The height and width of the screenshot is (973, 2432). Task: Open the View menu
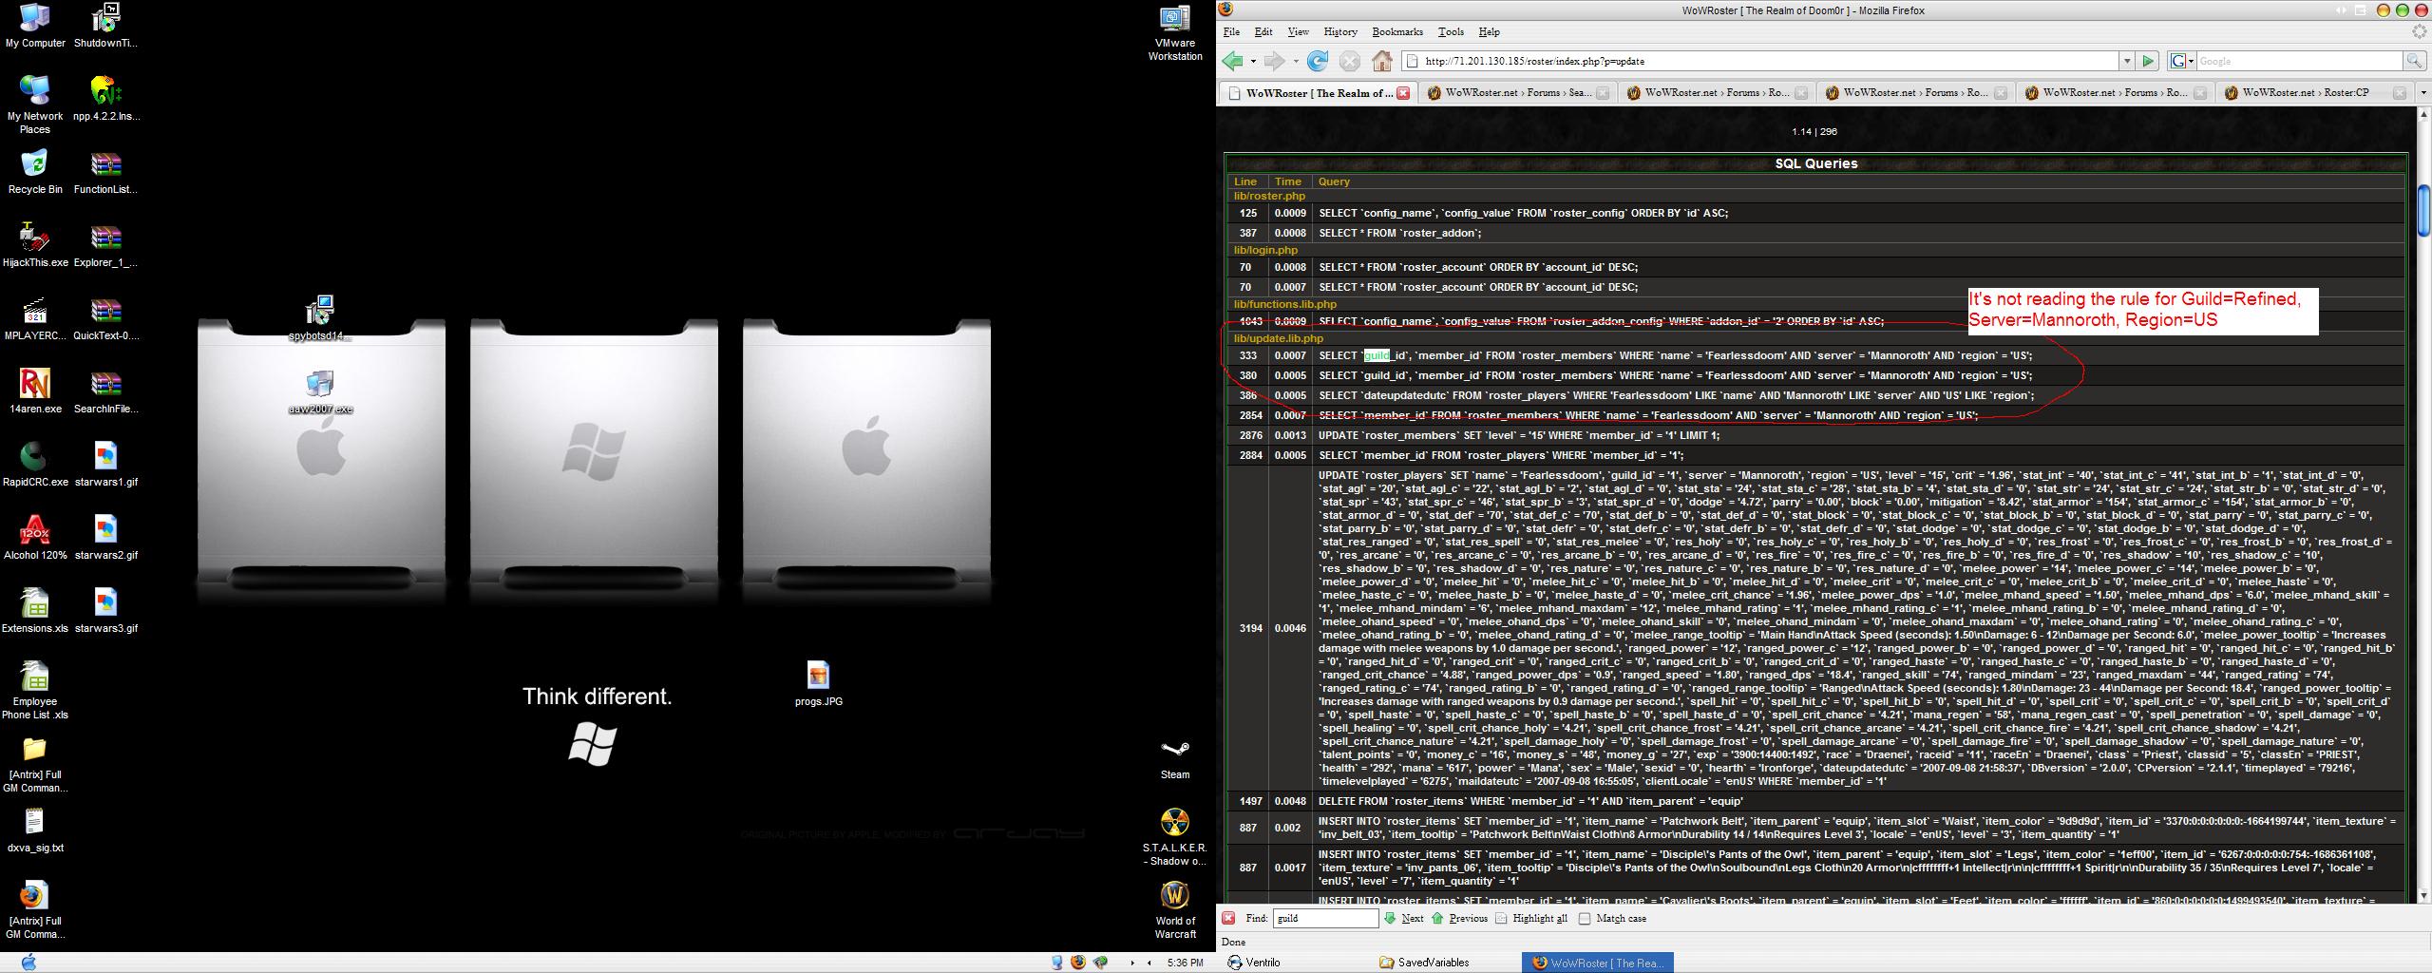1298,31
